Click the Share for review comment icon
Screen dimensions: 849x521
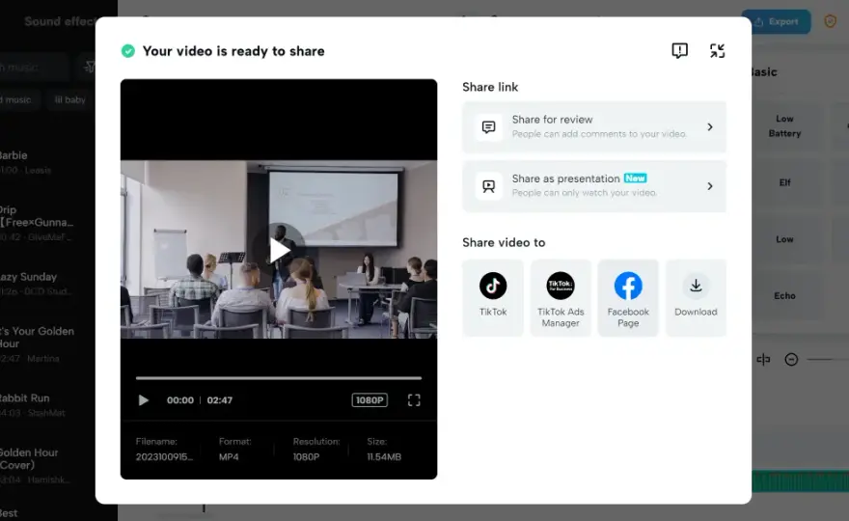[488, 126]
